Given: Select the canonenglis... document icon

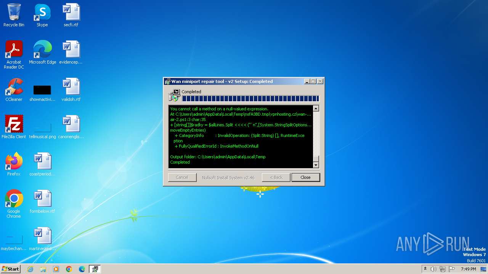Looking at the screenshot, I should click(71, 127).
